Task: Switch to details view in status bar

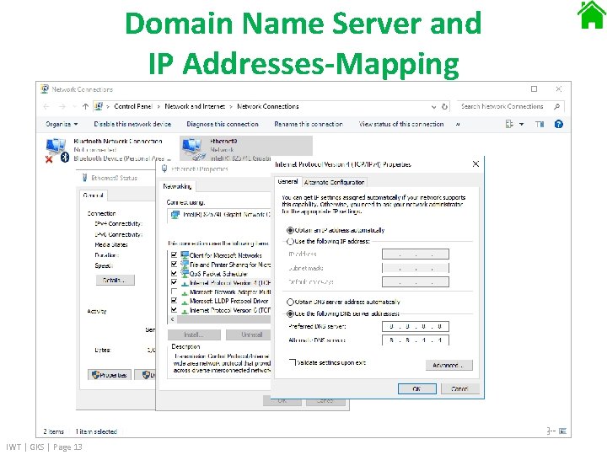Action: point(551,431)
